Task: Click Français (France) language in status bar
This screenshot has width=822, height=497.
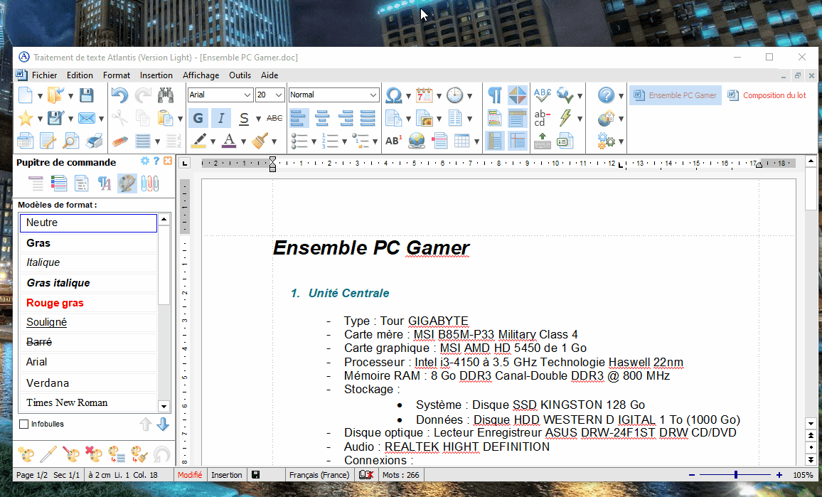Action: (x=319, y=475)
